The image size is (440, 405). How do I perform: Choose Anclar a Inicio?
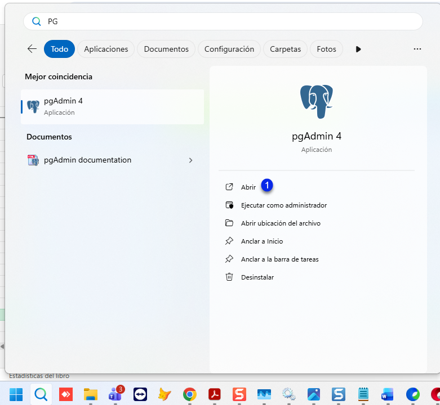[262, 241]
